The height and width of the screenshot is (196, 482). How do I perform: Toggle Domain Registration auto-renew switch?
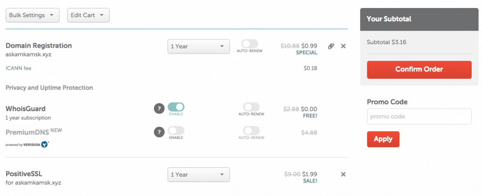tap(249, 44)
